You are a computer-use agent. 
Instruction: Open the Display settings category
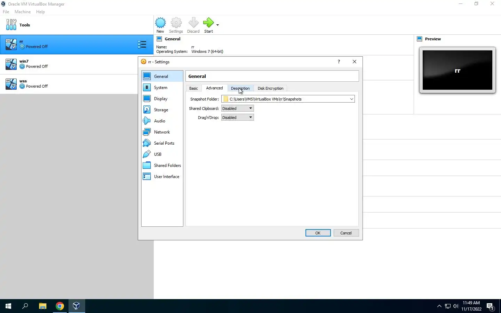coord(162,99)
